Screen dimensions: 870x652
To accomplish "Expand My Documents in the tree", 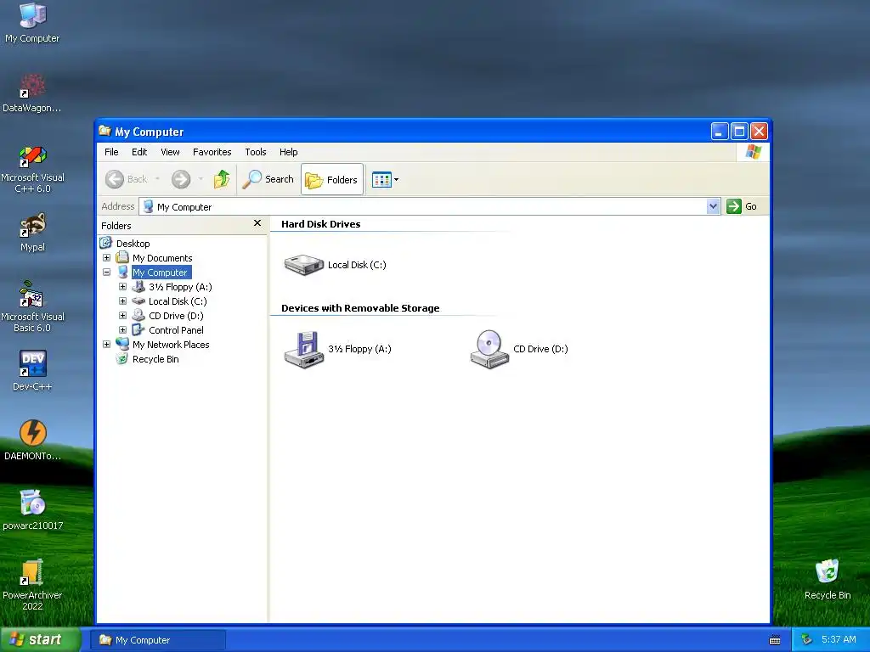I will tap(106, 258).
